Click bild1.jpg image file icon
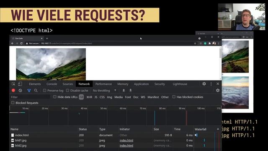This screenshot has height=151, width=268. tap(13, 141)
